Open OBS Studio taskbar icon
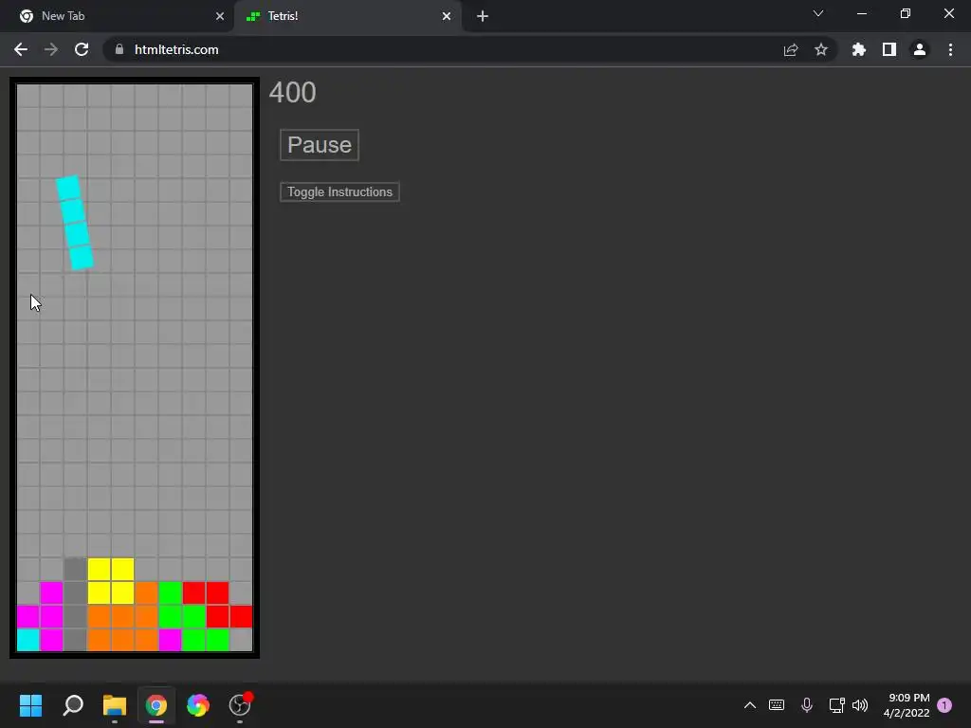 pos(240,705)
